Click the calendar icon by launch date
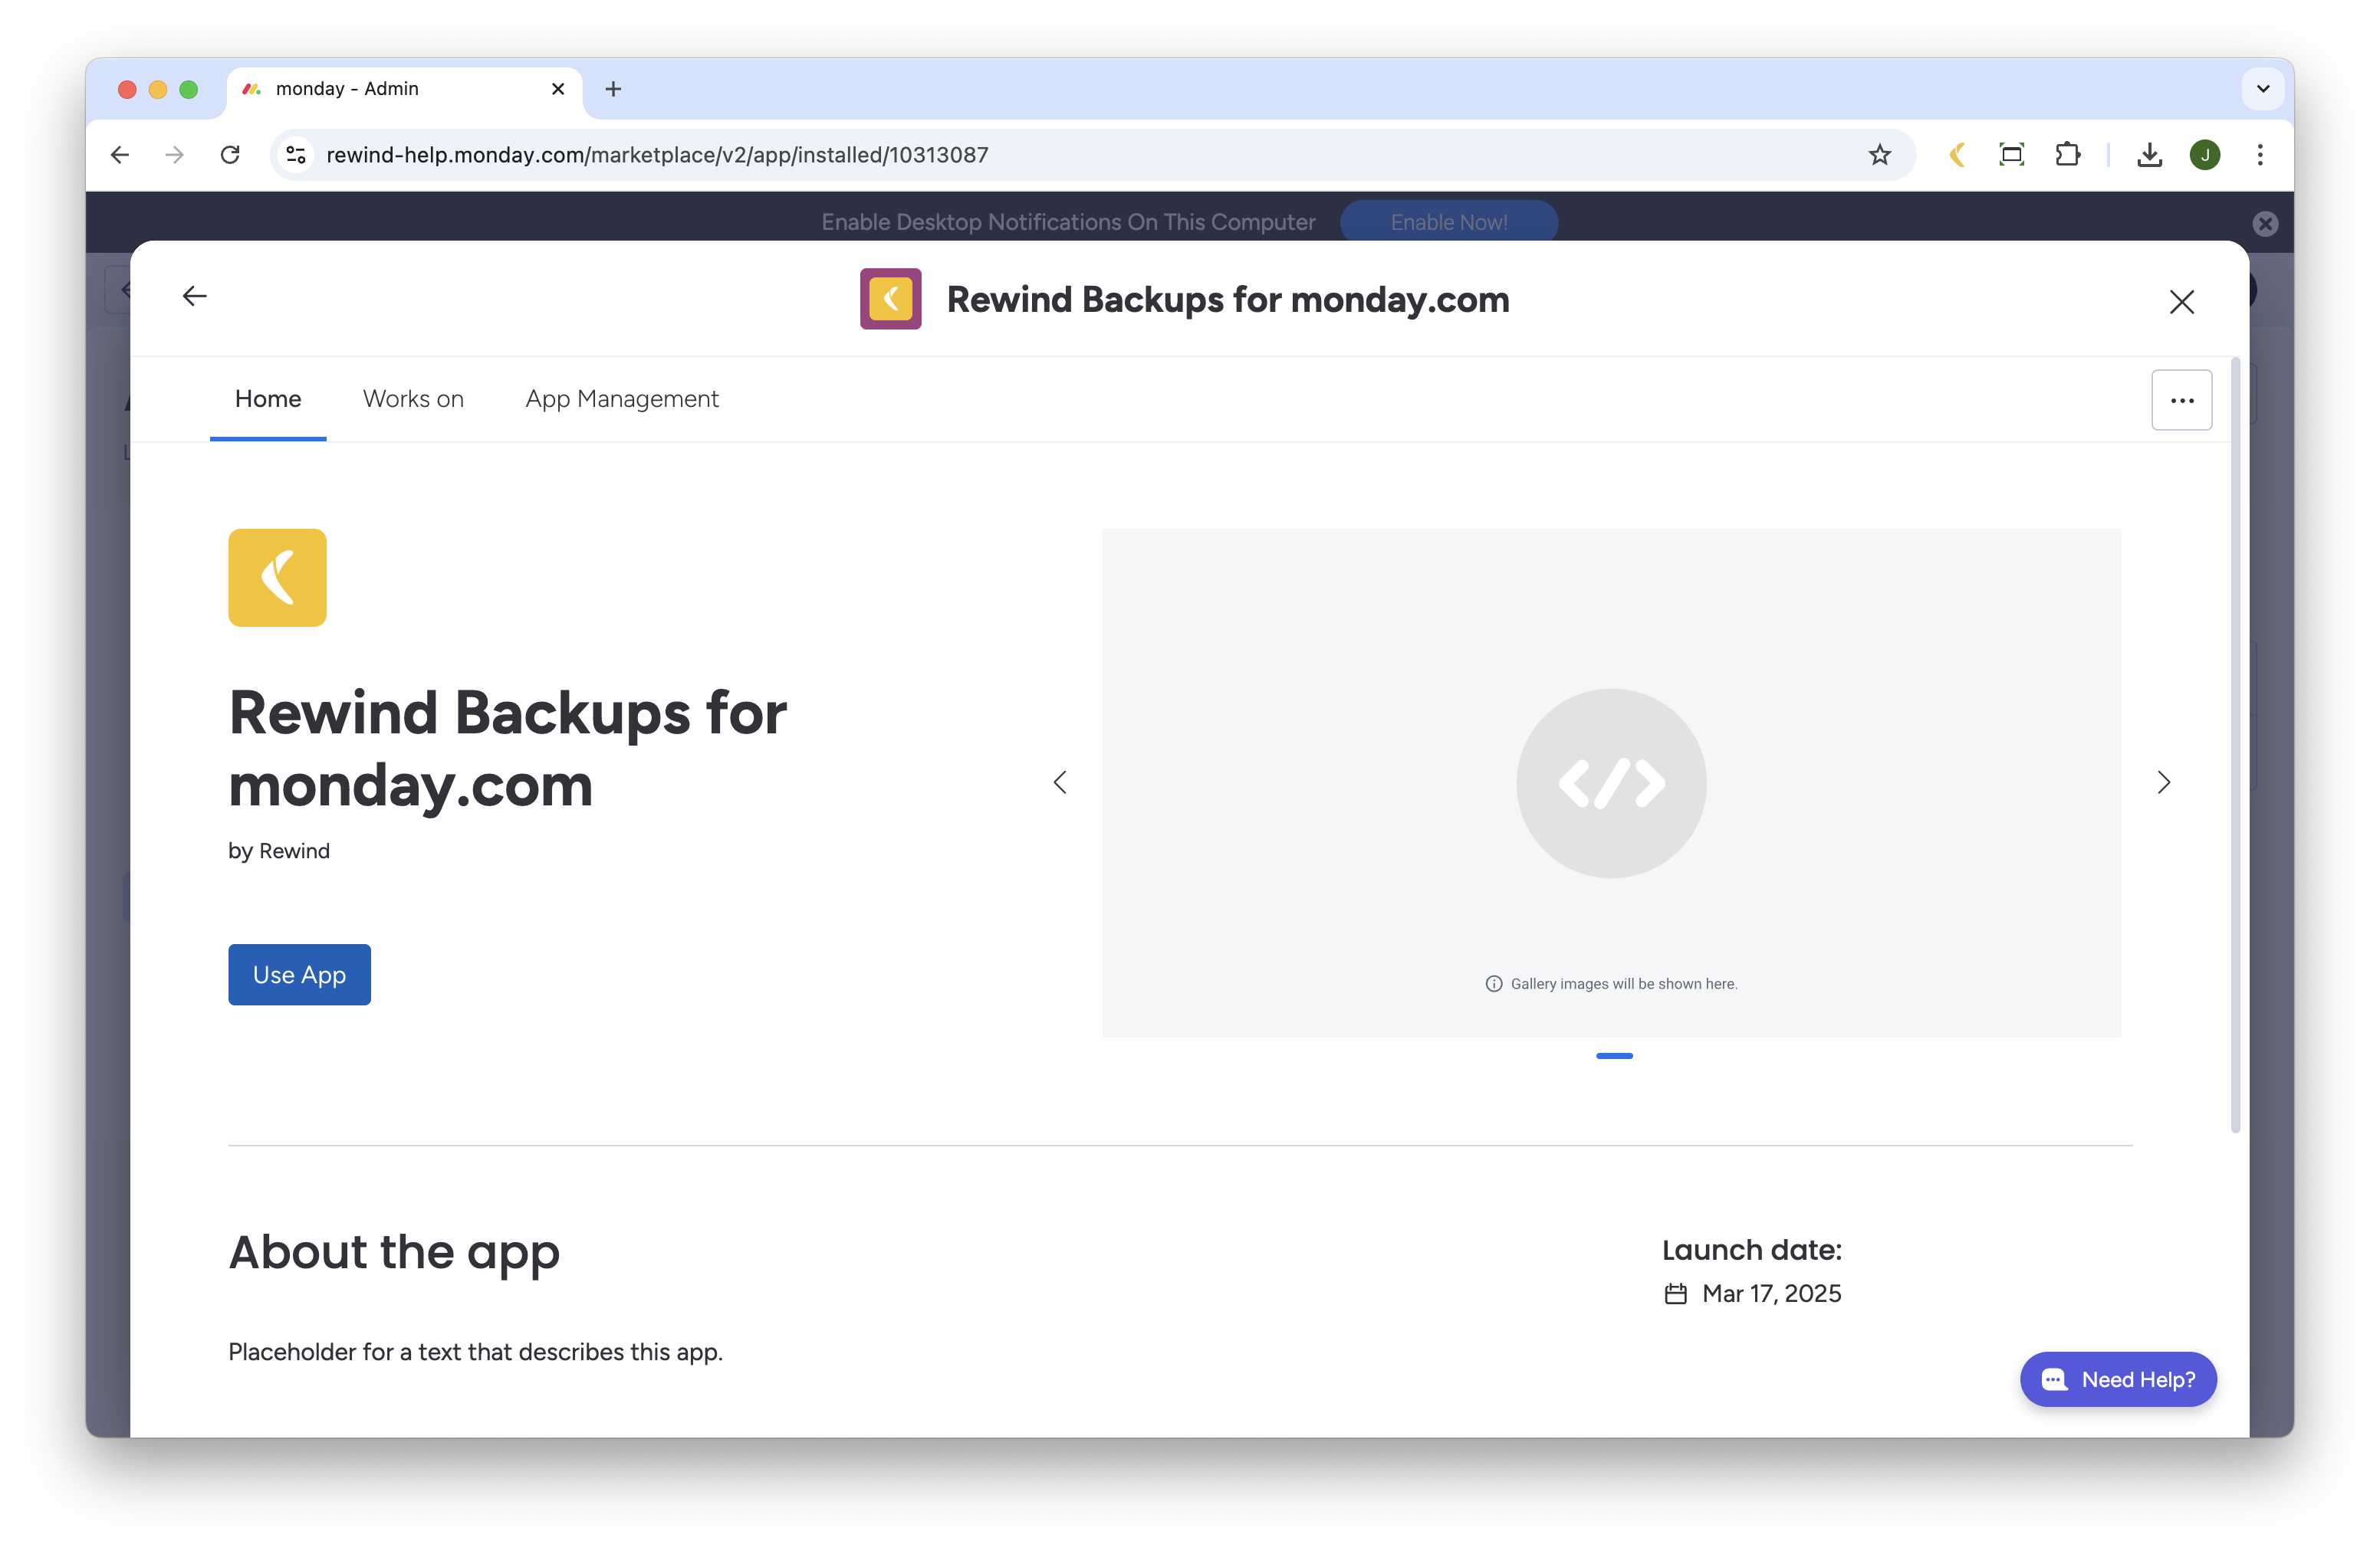Screen dimensions: 2380x1551 tap(1675, 1294)
